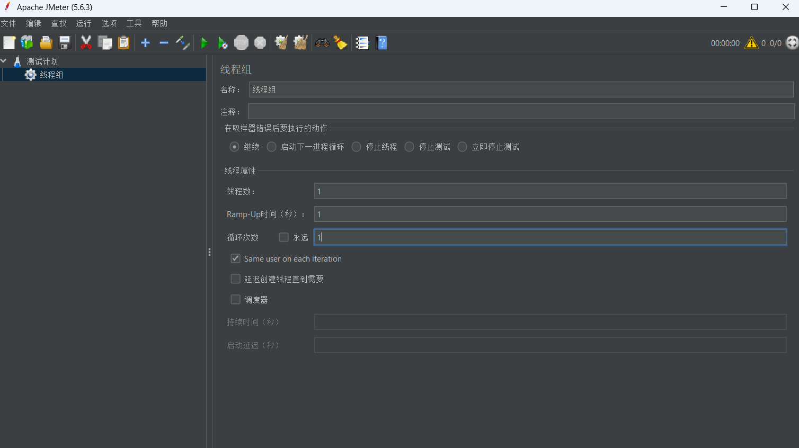Click the Toggle enable/disable icon
The height and width of the screenshot is (448, 799).
[182, 43]
